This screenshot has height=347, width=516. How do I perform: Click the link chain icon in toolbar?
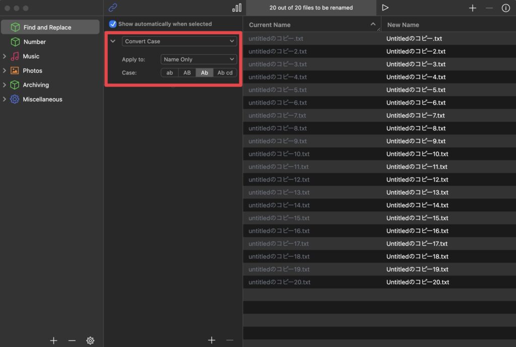(113, 8)
